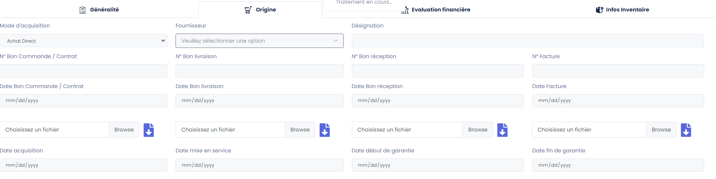
Task: Browse file for Bon réception
Action: pos(478,130)
